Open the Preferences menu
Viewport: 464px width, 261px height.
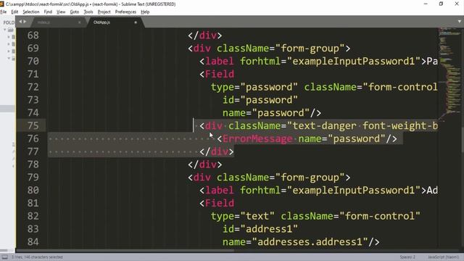(125, 12)
